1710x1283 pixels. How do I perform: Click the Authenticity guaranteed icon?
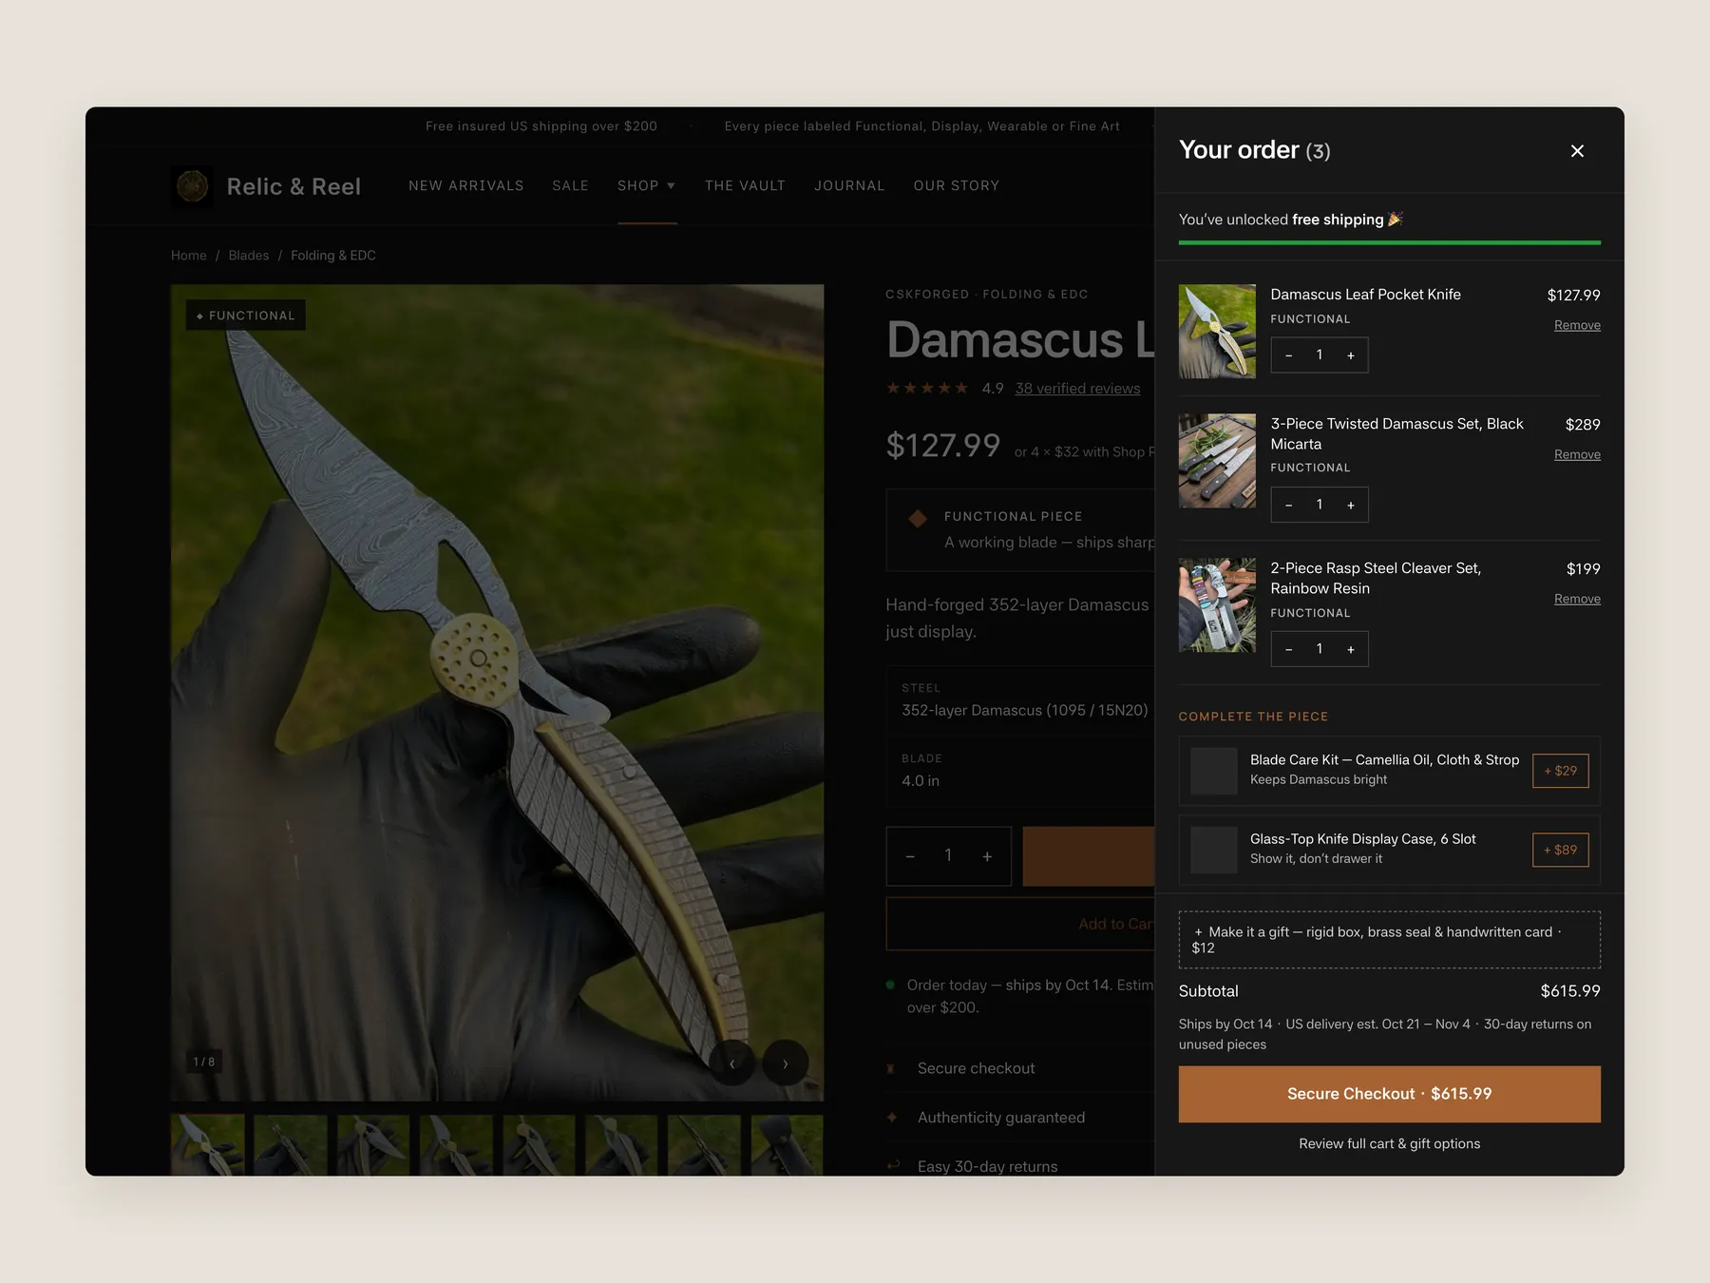(x=891, y=1118)
